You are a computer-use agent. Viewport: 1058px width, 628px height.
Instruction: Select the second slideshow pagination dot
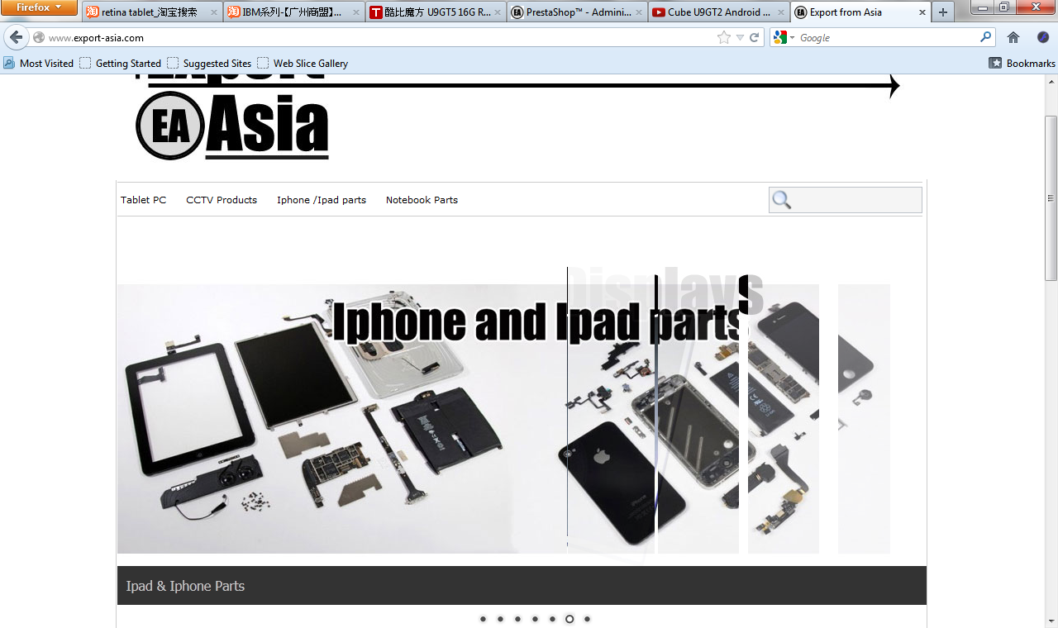[500, 619]
